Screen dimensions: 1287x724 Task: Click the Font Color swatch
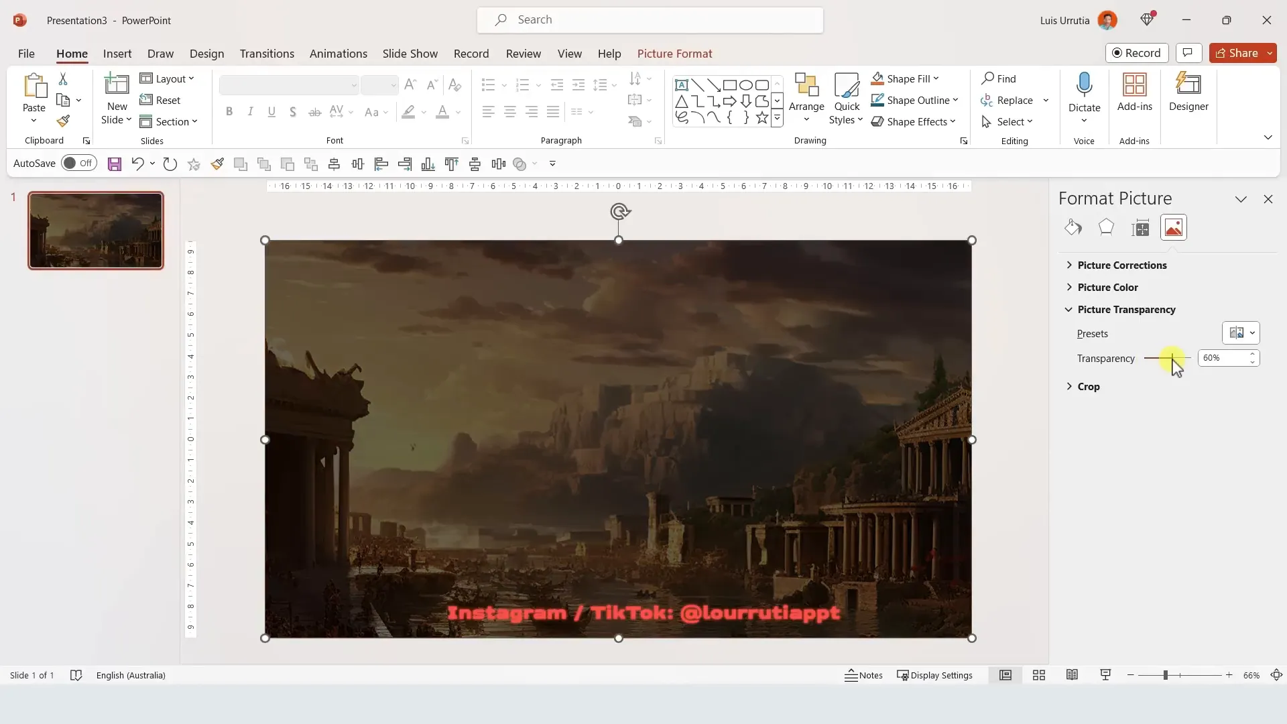tap(442, 112)
